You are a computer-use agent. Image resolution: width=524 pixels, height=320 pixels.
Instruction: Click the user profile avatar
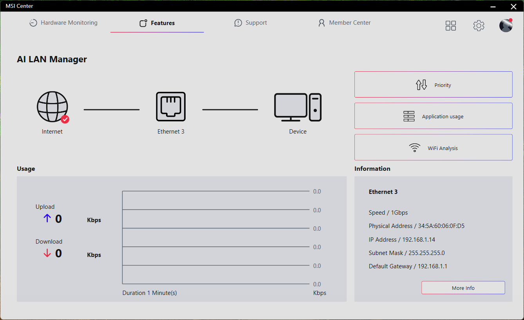tap(506, 25)
